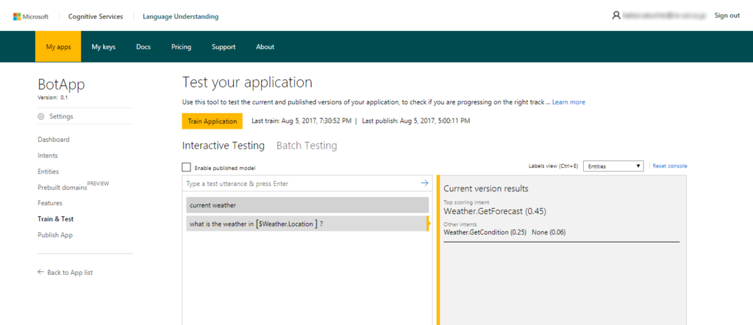Screen dimensions: 753x325
Task: Submit utterance with the blue arrow icon
Action: click(x=424, y=183)
